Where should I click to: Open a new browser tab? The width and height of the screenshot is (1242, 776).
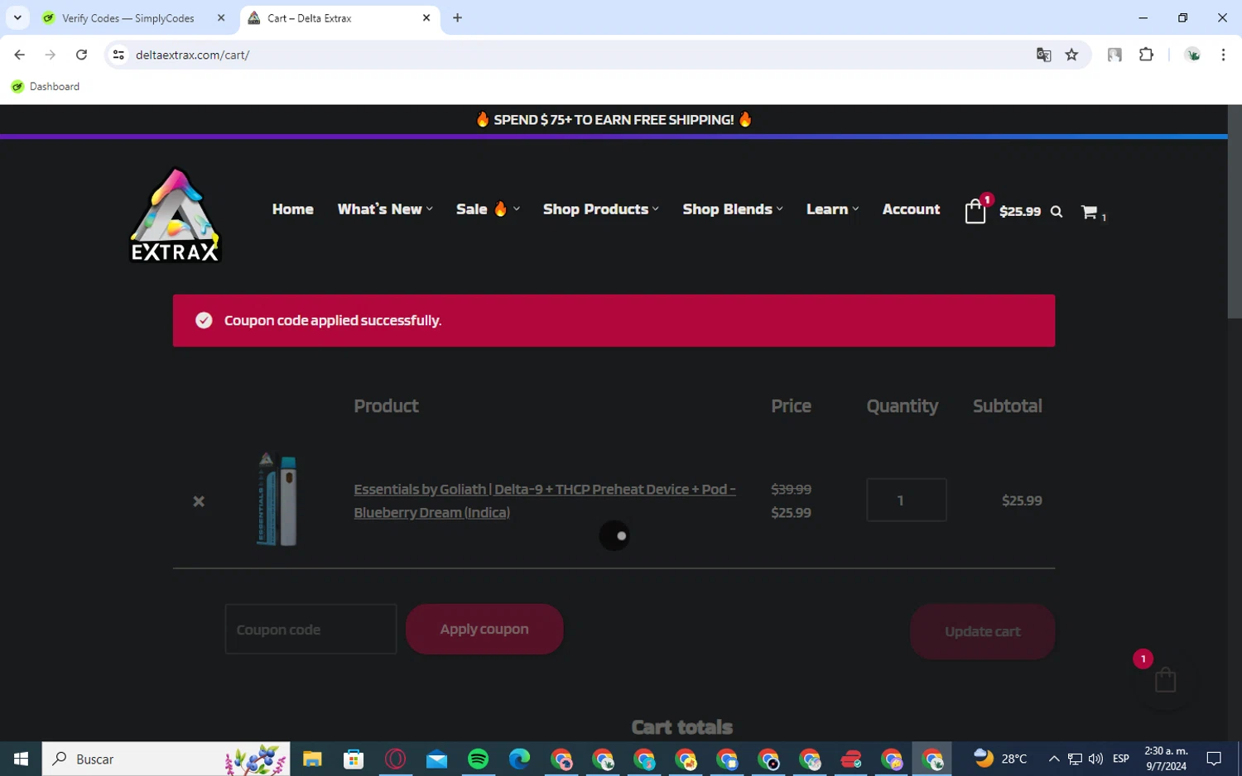457,17
